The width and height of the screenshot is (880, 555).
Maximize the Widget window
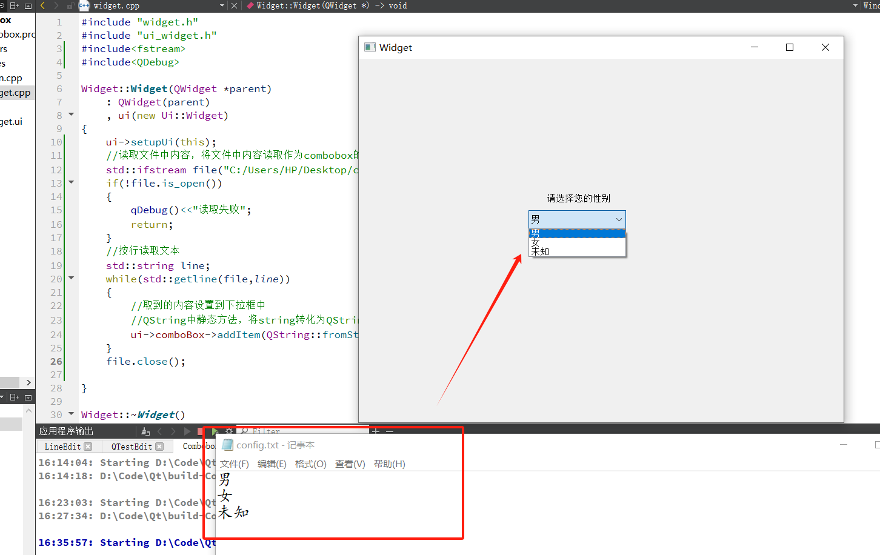[790, 47]
